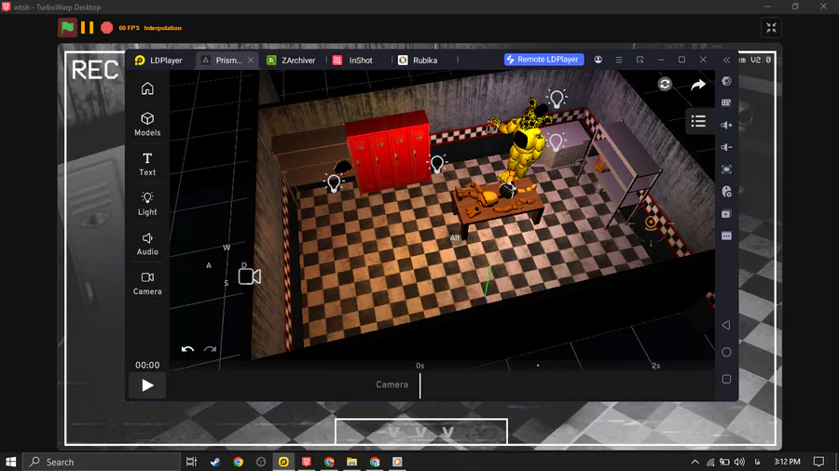The height and width of the screenshot is (471, 839).
Task: Select light bulb beside yellow animatronic's shoulder
Action: (x=556, y=141)
